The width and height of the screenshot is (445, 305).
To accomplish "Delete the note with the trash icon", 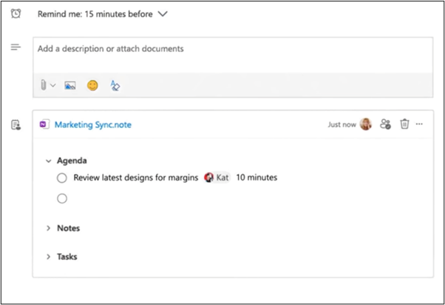I will 404,124.
